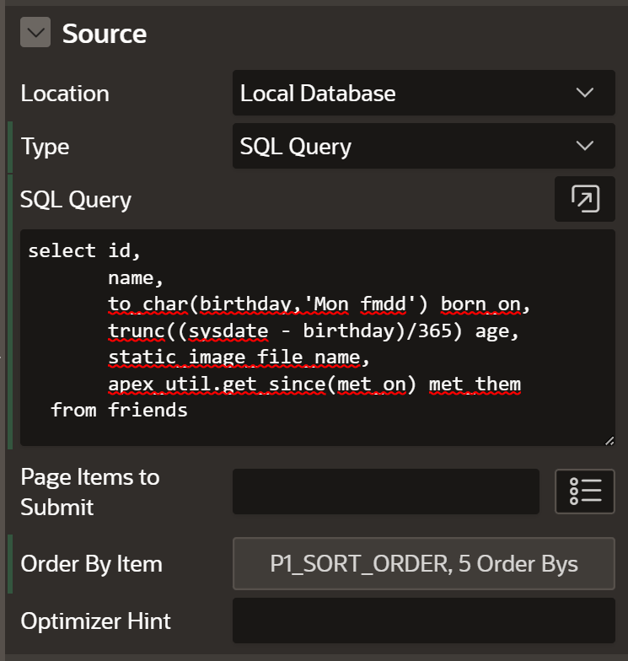Collapse the Source section chevron
The height and width of the screenshot is (661, 628).
click(x=35, y=33)
